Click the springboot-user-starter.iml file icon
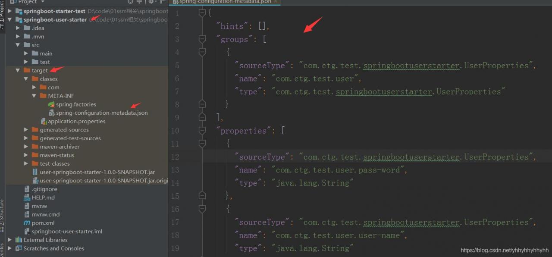Image resolution: width=552 pixels, height=257 pixels. point(27,232)
